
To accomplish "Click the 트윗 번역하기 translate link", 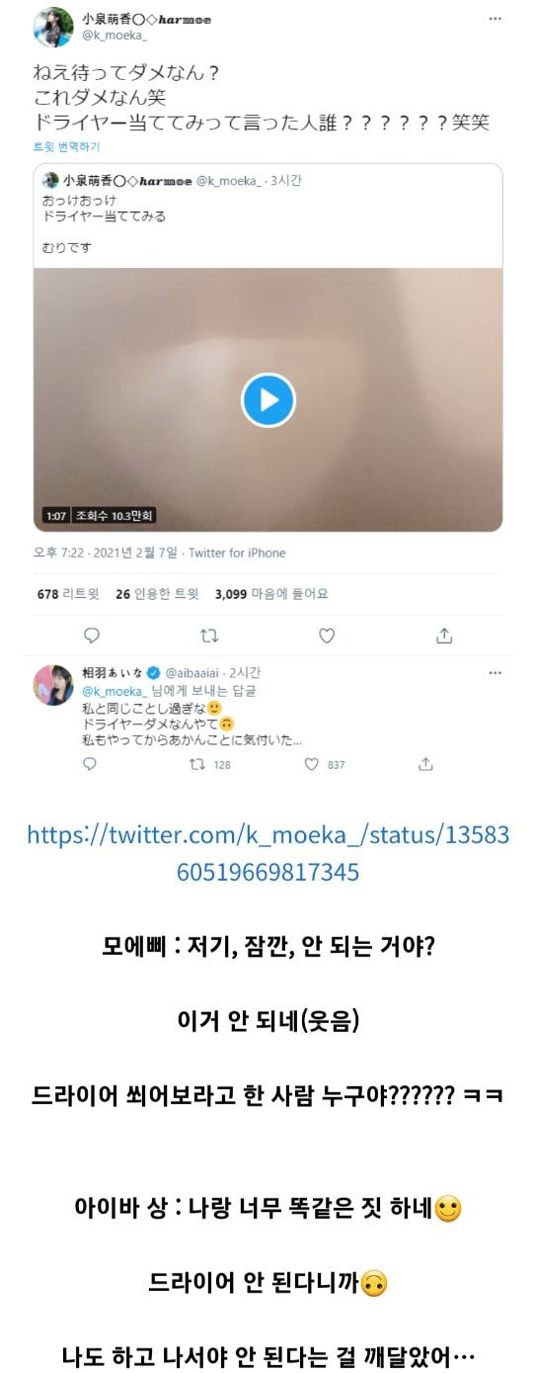I will [66, 146].
